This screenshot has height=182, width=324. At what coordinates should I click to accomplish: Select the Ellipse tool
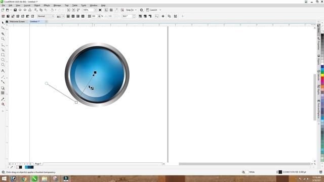point(3,60)
